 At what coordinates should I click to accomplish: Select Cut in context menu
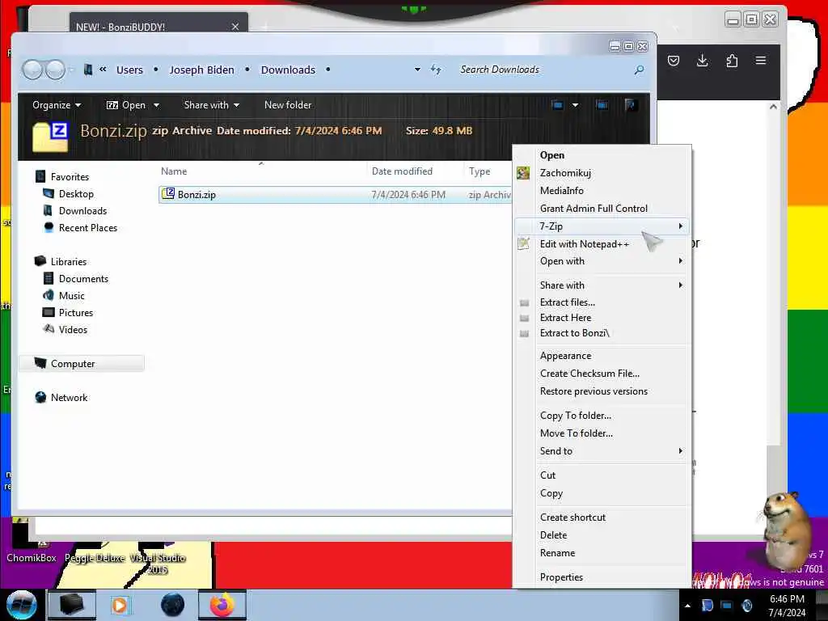point(602,475)
